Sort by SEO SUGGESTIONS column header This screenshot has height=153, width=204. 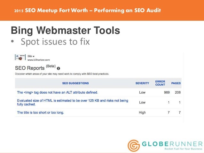75,83
